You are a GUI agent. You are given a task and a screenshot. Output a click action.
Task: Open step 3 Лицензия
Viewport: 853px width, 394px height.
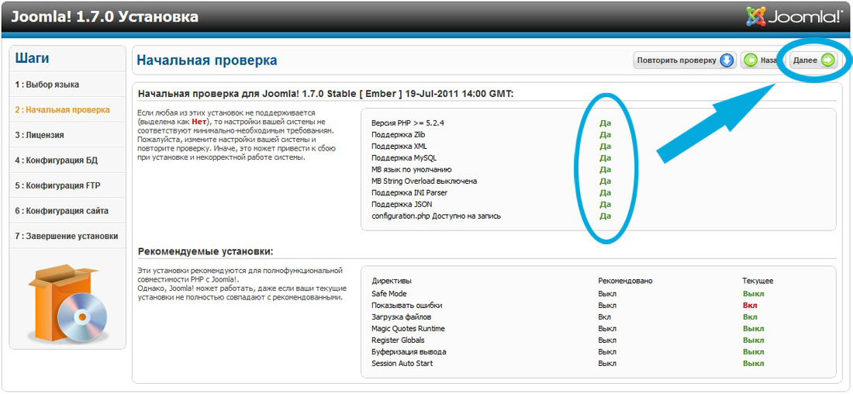tap(39, 135)
